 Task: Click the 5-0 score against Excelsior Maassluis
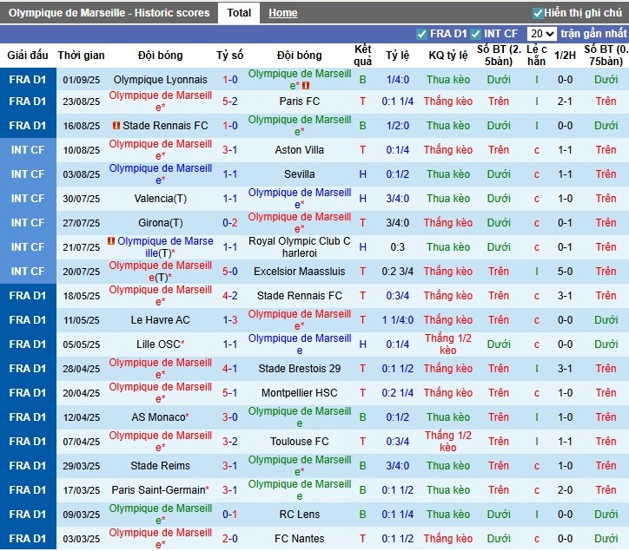pyautogui.click(x=230, y=272)
